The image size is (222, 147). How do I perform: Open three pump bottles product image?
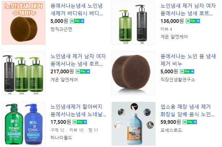tap(24, 73)
